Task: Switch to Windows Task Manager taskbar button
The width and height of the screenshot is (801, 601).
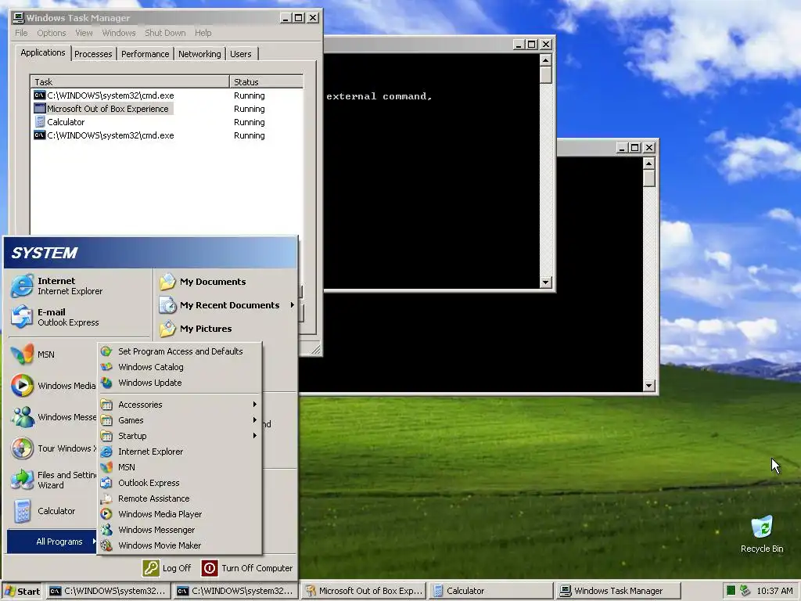Action: 619,591
